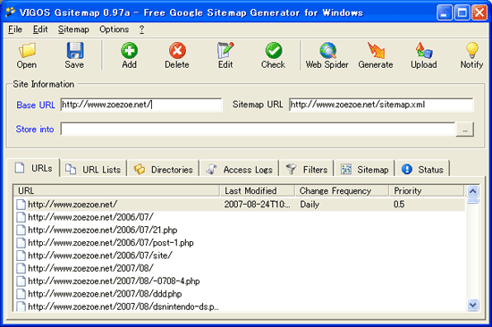492x327 pixels.
Task: Open the Sitemap menu
Action: [73, 29]
